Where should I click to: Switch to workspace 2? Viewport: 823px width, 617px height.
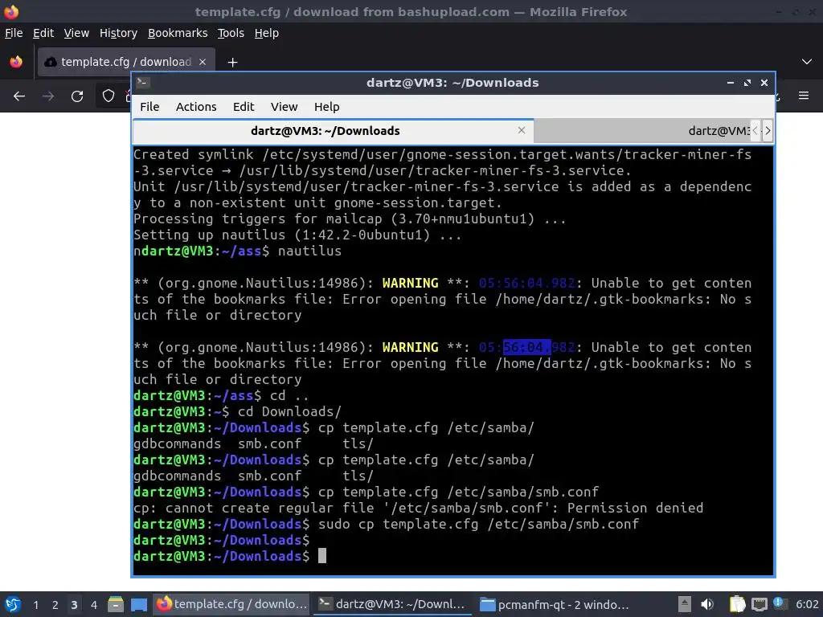[x=55, y=605]
